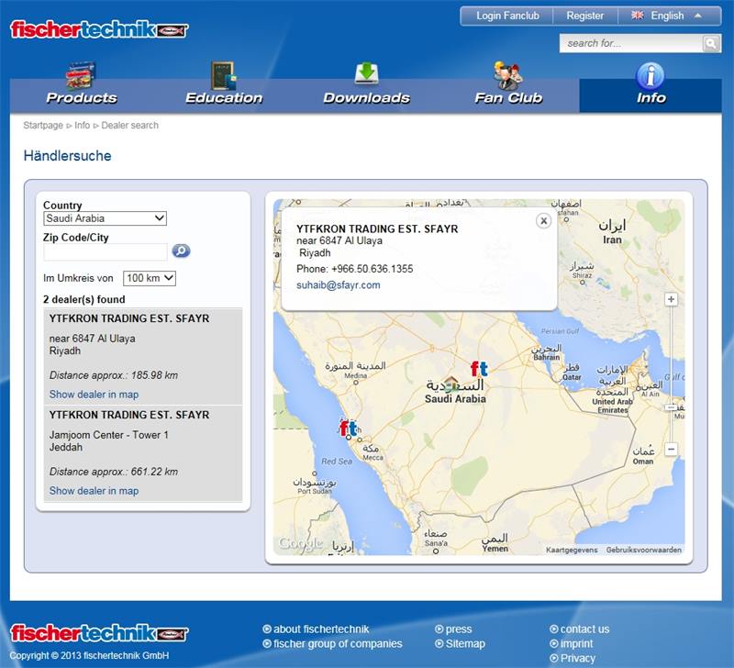
Task: Click the Dealer search breadcrumb
Action: pyautogui.click(x=129, y=126)
